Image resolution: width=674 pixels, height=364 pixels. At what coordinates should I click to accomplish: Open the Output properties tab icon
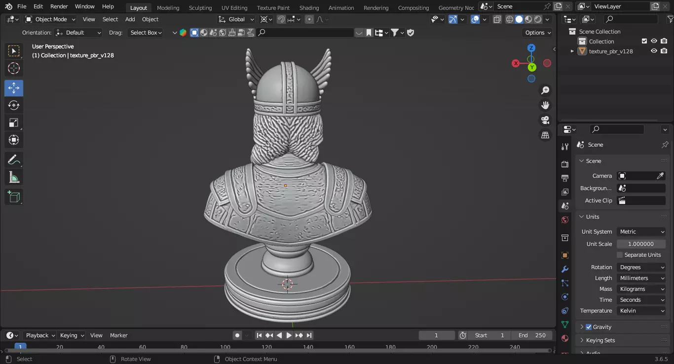coord(565,178)
